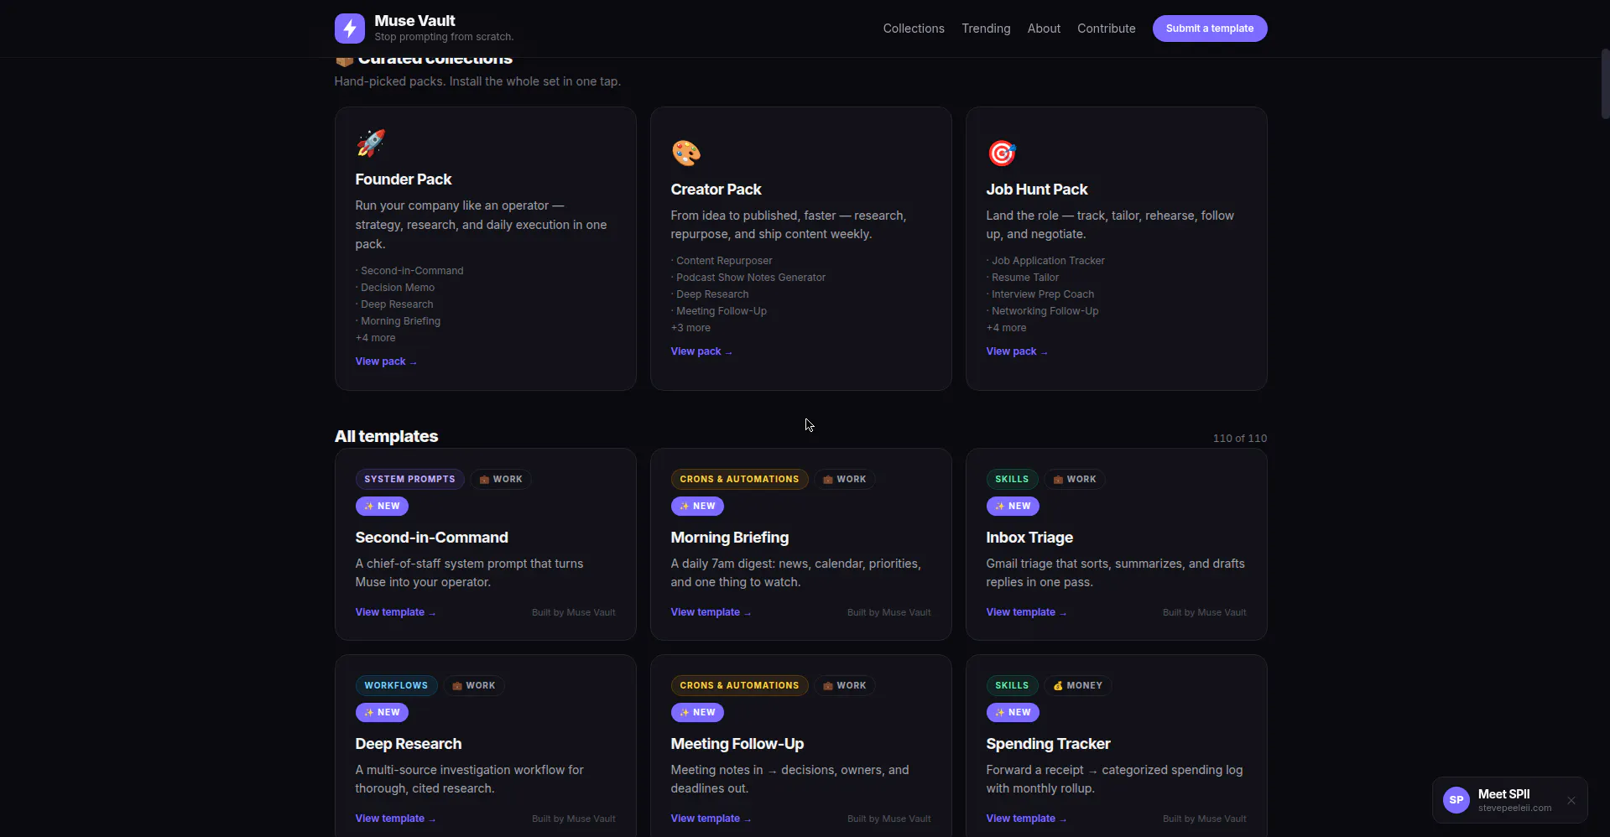The width and height of the screenshot is (1610, 837).
Task: Click '+4 more' in Founder Pack
Action: coord(375,338)
